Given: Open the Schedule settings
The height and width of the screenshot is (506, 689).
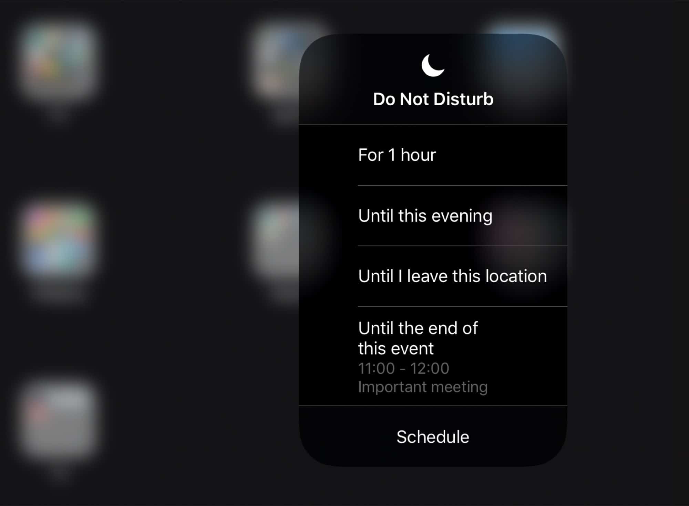Looking at the screenshot, I should pyautogui.click(x=433, y=436).
